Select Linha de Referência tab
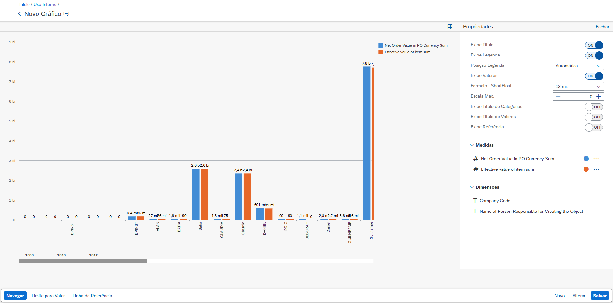 (92, 296)
